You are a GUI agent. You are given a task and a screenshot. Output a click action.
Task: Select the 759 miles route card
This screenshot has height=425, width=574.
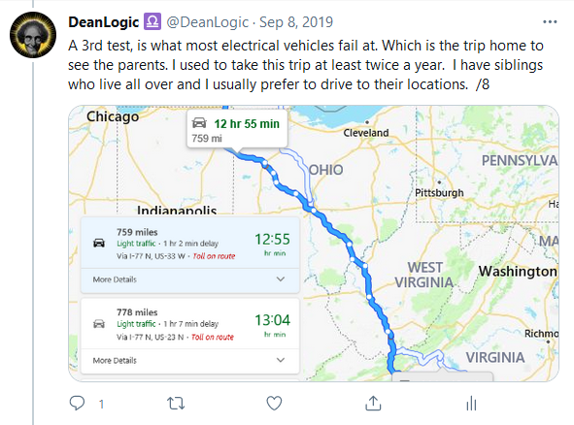190,243
